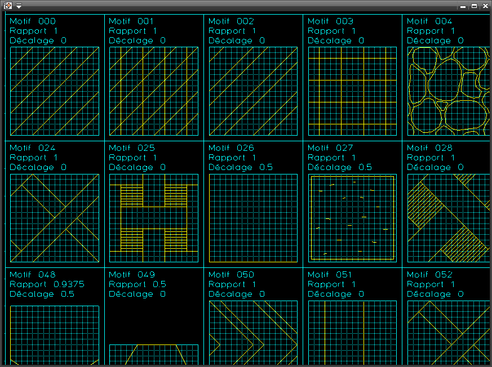492x367 pixels.
Task: Click the "Motif 048" label
Action: 33,275
